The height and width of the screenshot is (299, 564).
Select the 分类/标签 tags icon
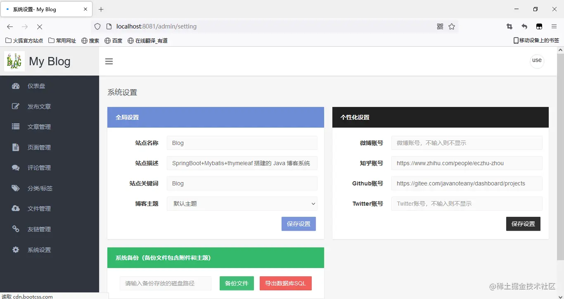[15, 188]
